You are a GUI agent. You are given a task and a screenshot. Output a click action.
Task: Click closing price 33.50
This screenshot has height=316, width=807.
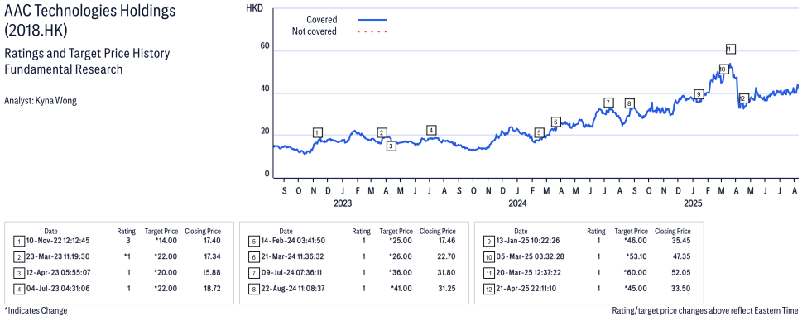click(x=681, y=288)
